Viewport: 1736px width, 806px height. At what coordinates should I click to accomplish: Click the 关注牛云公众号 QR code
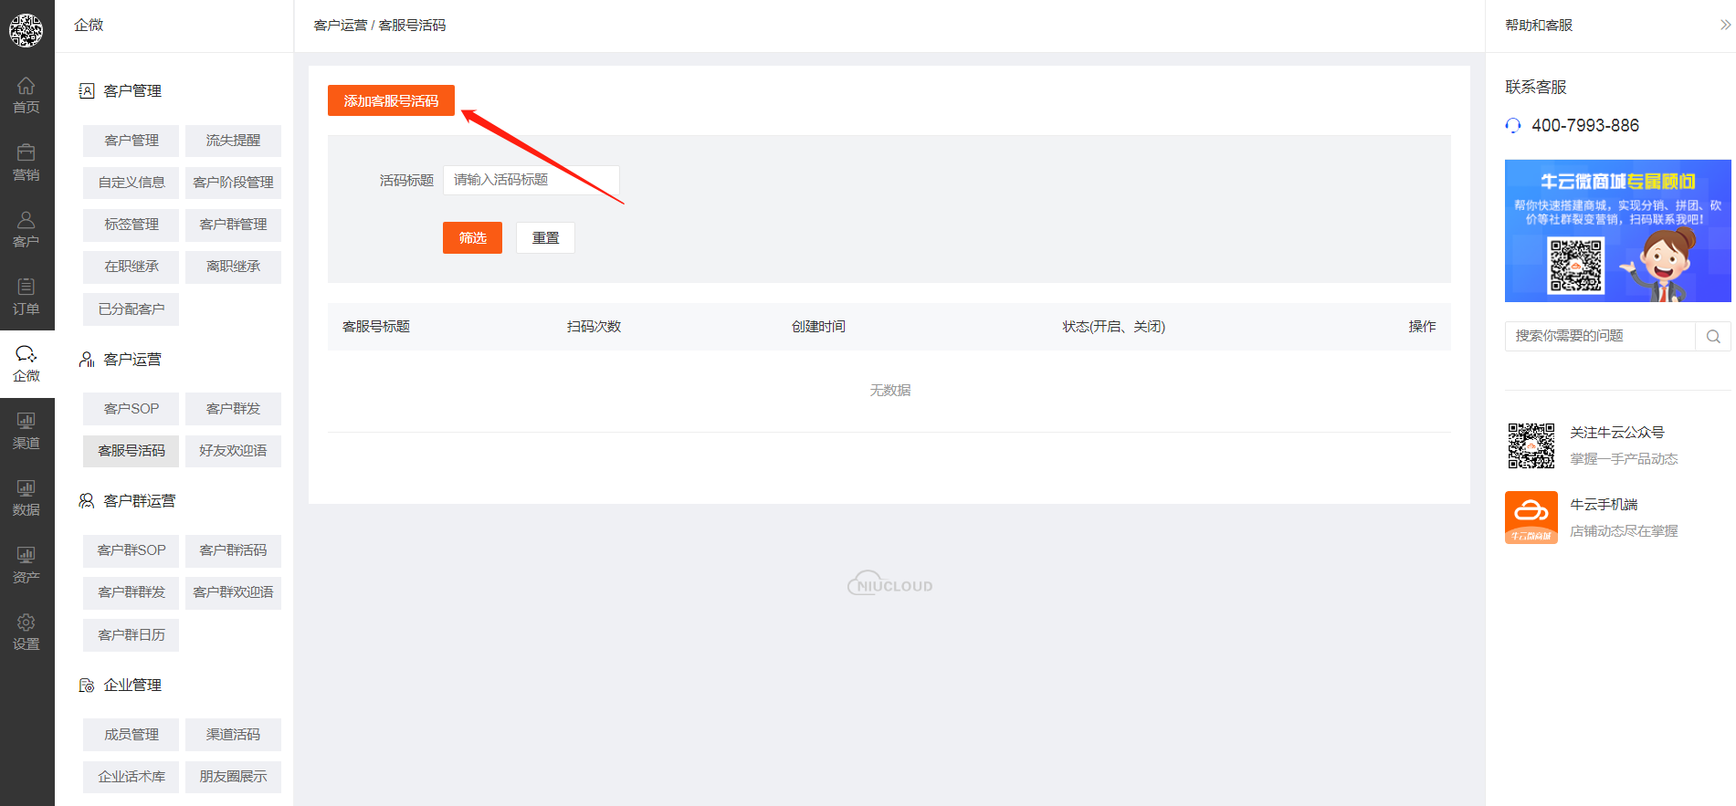[1531, 445]
